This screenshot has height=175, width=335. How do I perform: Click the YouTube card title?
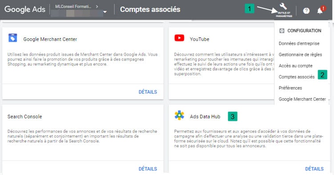tap(200, 39)
